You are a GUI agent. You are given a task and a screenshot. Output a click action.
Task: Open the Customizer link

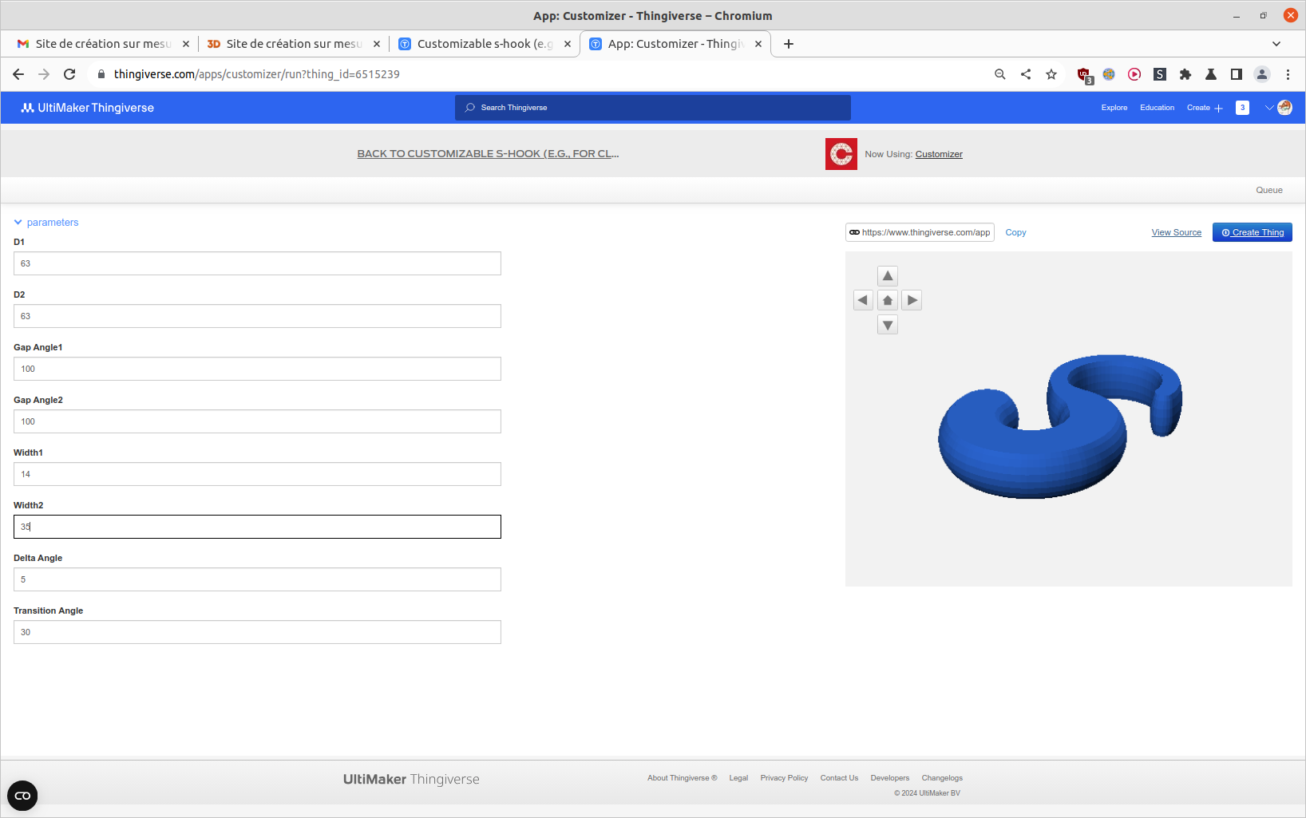point(939,154)
